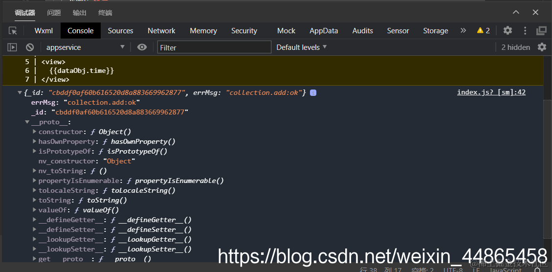Open the Storage tab
This screenshot has width=552, height=272.
(x=436, y=31)
